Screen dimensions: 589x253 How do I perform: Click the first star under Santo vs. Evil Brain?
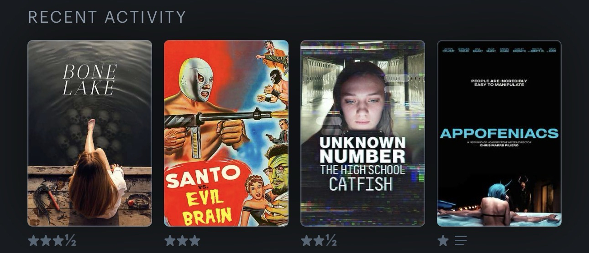pos(170,240)
